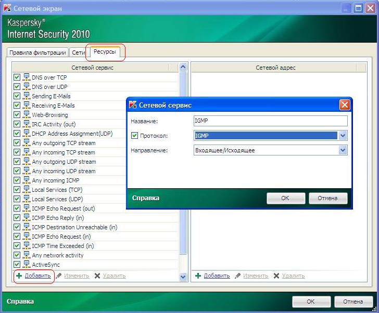Screen dimensions: 379x313
Task: Disable the Протокол checkbox in dialog
Action: pos(134,135)
